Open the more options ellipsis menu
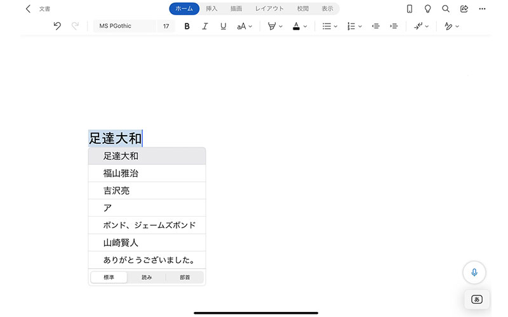This screenshot has width=508, height=317. coord(483,9)
